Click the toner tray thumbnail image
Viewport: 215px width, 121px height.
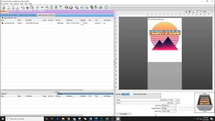(205, 103)
